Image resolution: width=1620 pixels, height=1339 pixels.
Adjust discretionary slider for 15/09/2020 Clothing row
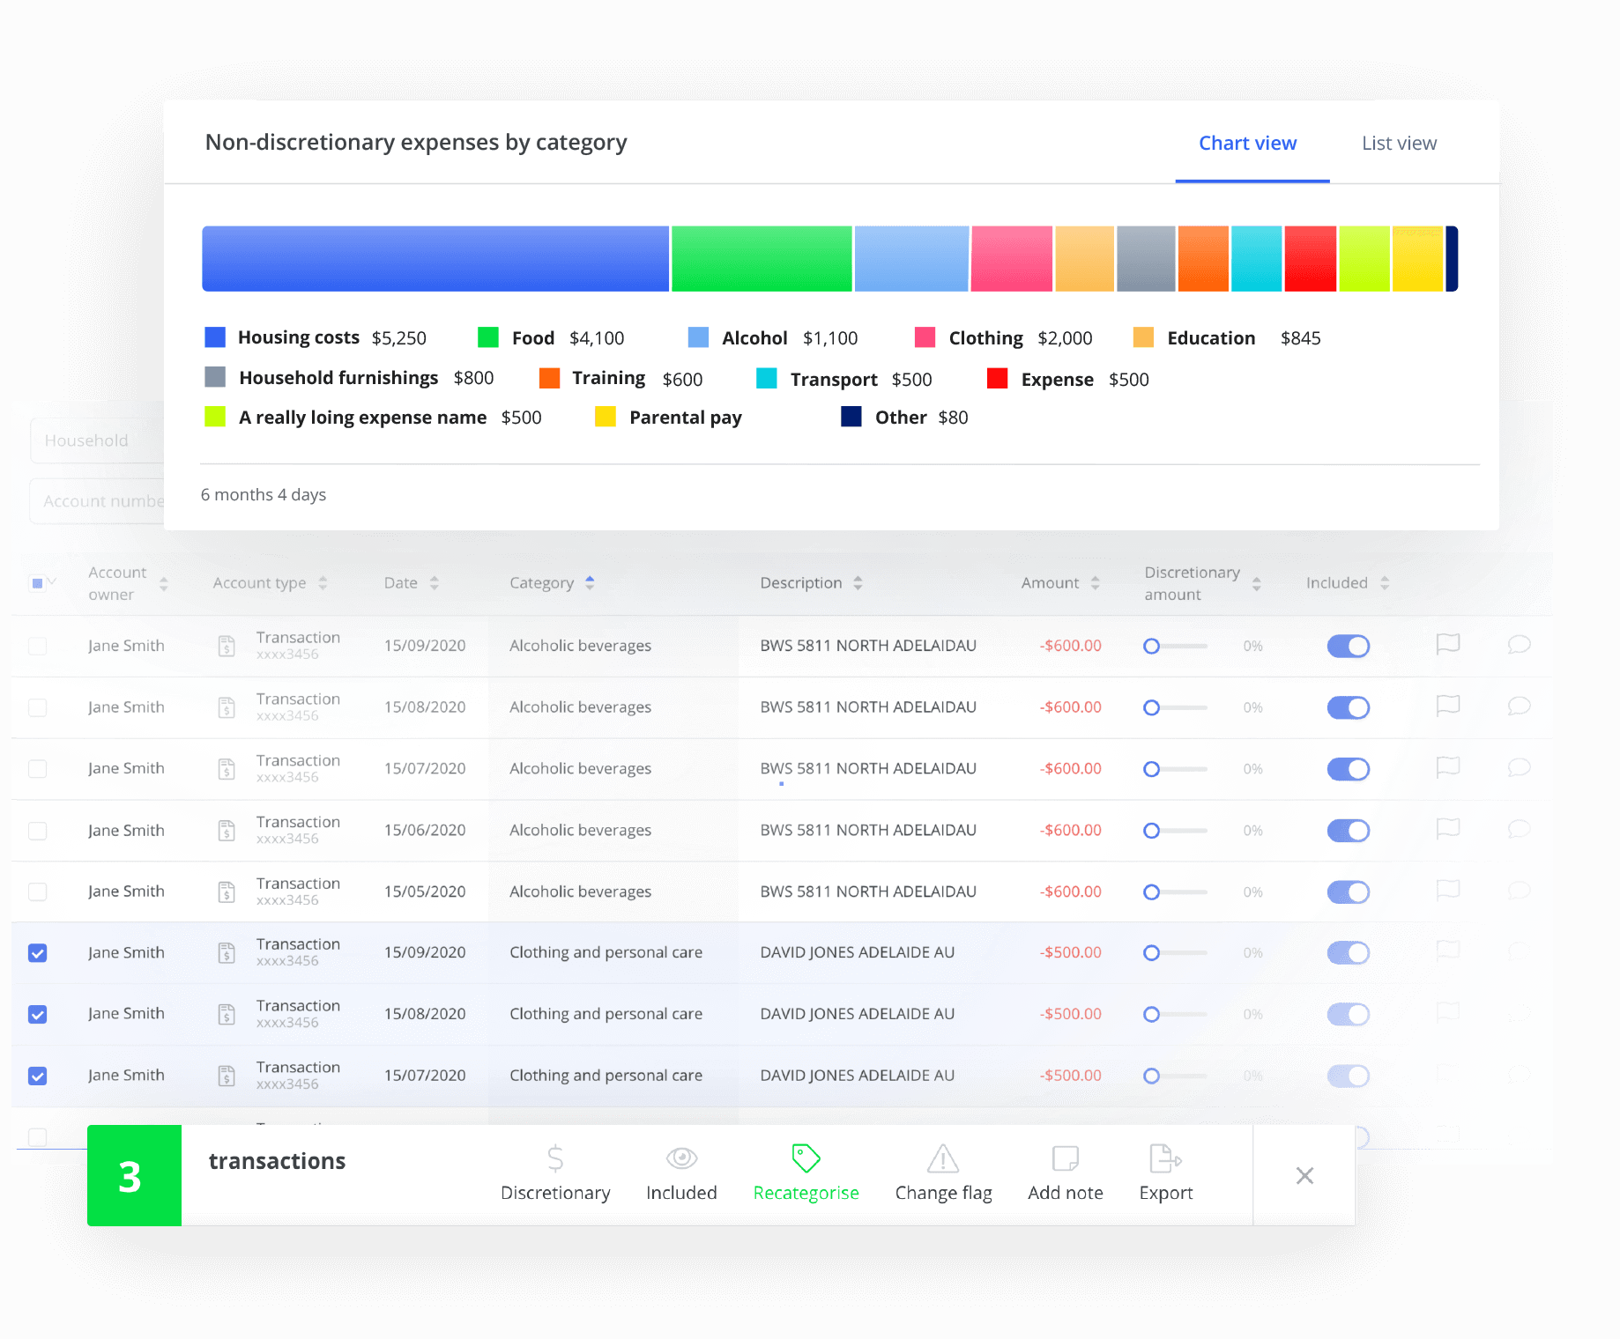(1175, 952)
